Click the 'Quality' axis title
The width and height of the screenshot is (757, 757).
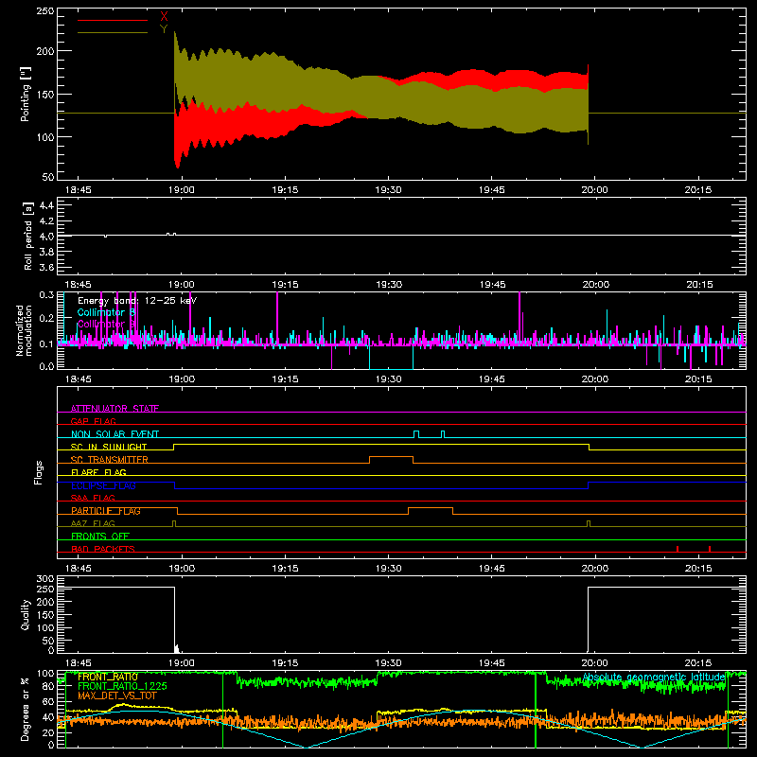[26, 614]
